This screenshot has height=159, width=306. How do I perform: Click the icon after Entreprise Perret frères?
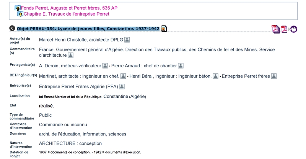tap(274, 76)
